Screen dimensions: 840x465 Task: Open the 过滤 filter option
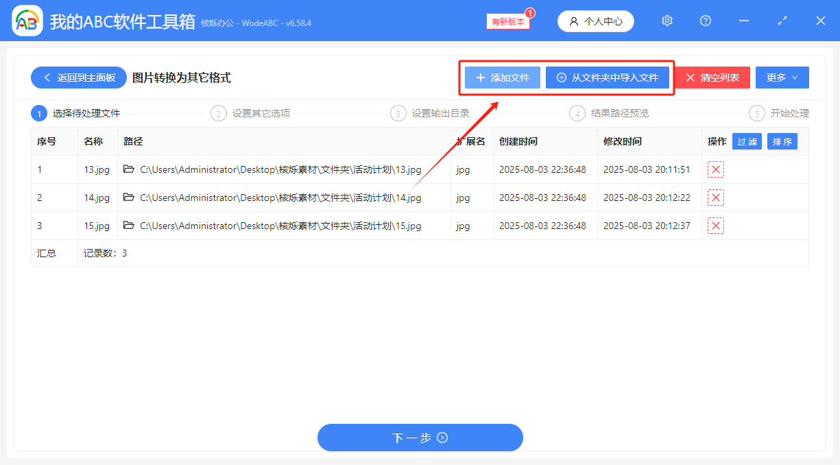pos(747,141)
